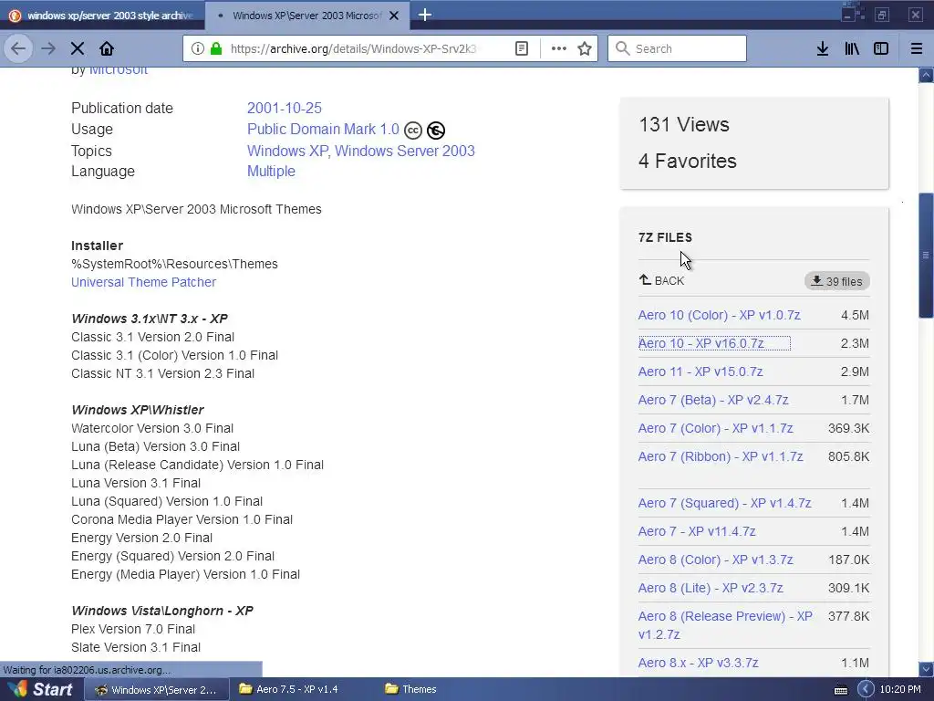
Task: Select the Windows XP\Server 2003 Microsoft tab
Action: [x=308, y=16]
